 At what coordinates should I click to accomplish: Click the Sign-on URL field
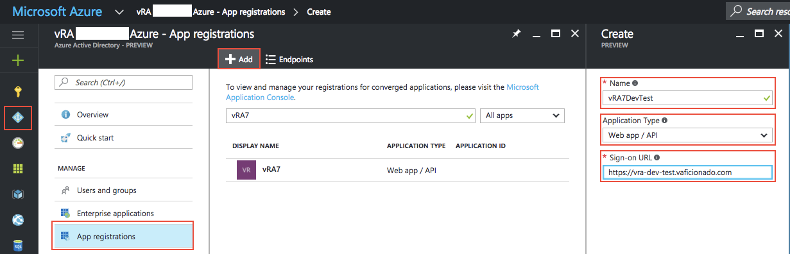pyautogui.click(x=687, y=172)
